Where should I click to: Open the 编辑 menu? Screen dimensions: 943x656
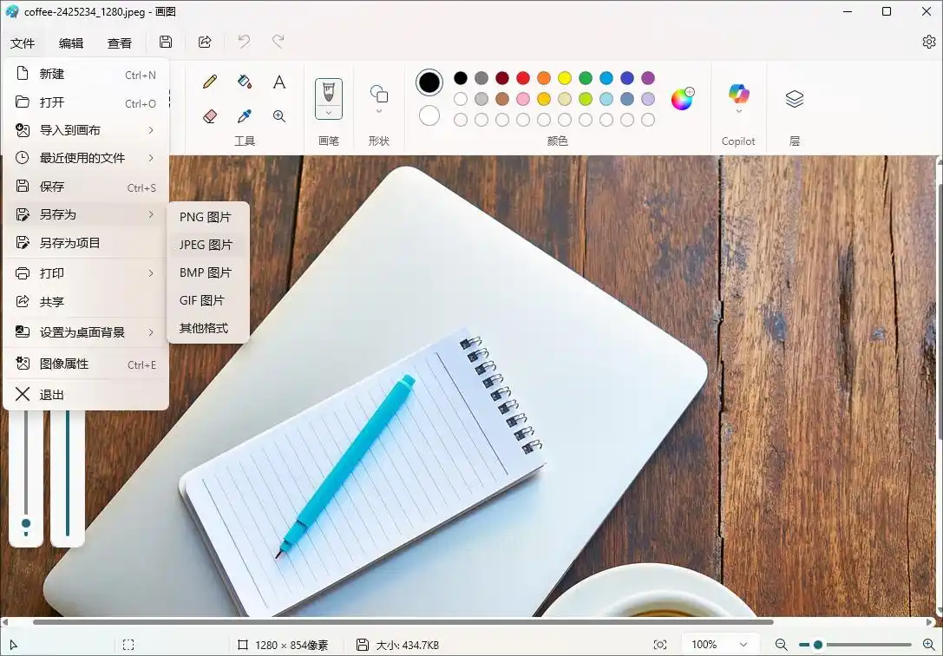[71, 43]
